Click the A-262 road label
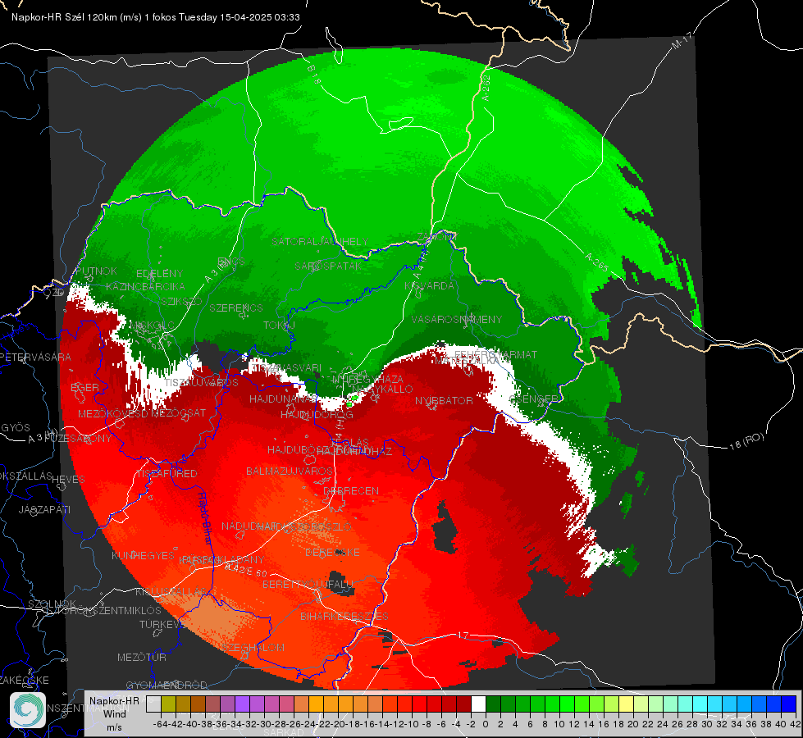Screen dimensions: 803x738 (x=486, y=88)
